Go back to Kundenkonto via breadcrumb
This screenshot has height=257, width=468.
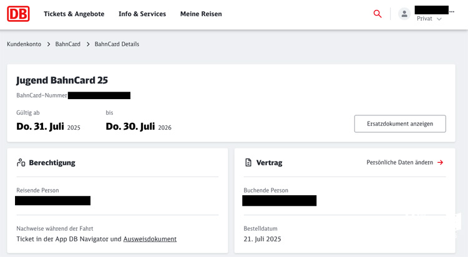tap(24, 44)
